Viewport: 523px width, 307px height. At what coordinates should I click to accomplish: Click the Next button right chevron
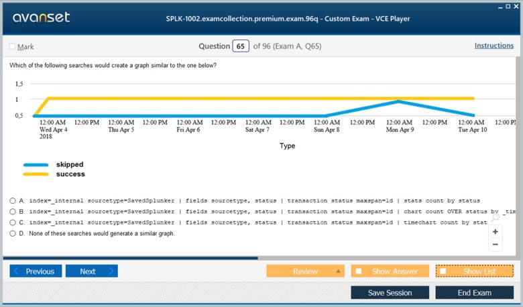pos(111,271)
